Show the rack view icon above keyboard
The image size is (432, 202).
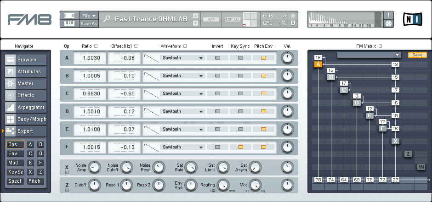(69, 16)
